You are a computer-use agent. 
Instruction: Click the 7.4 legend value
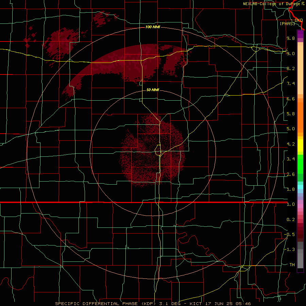coord(291,84)
